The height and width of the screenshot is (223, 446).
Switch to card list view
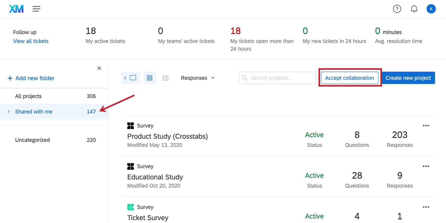150,78
